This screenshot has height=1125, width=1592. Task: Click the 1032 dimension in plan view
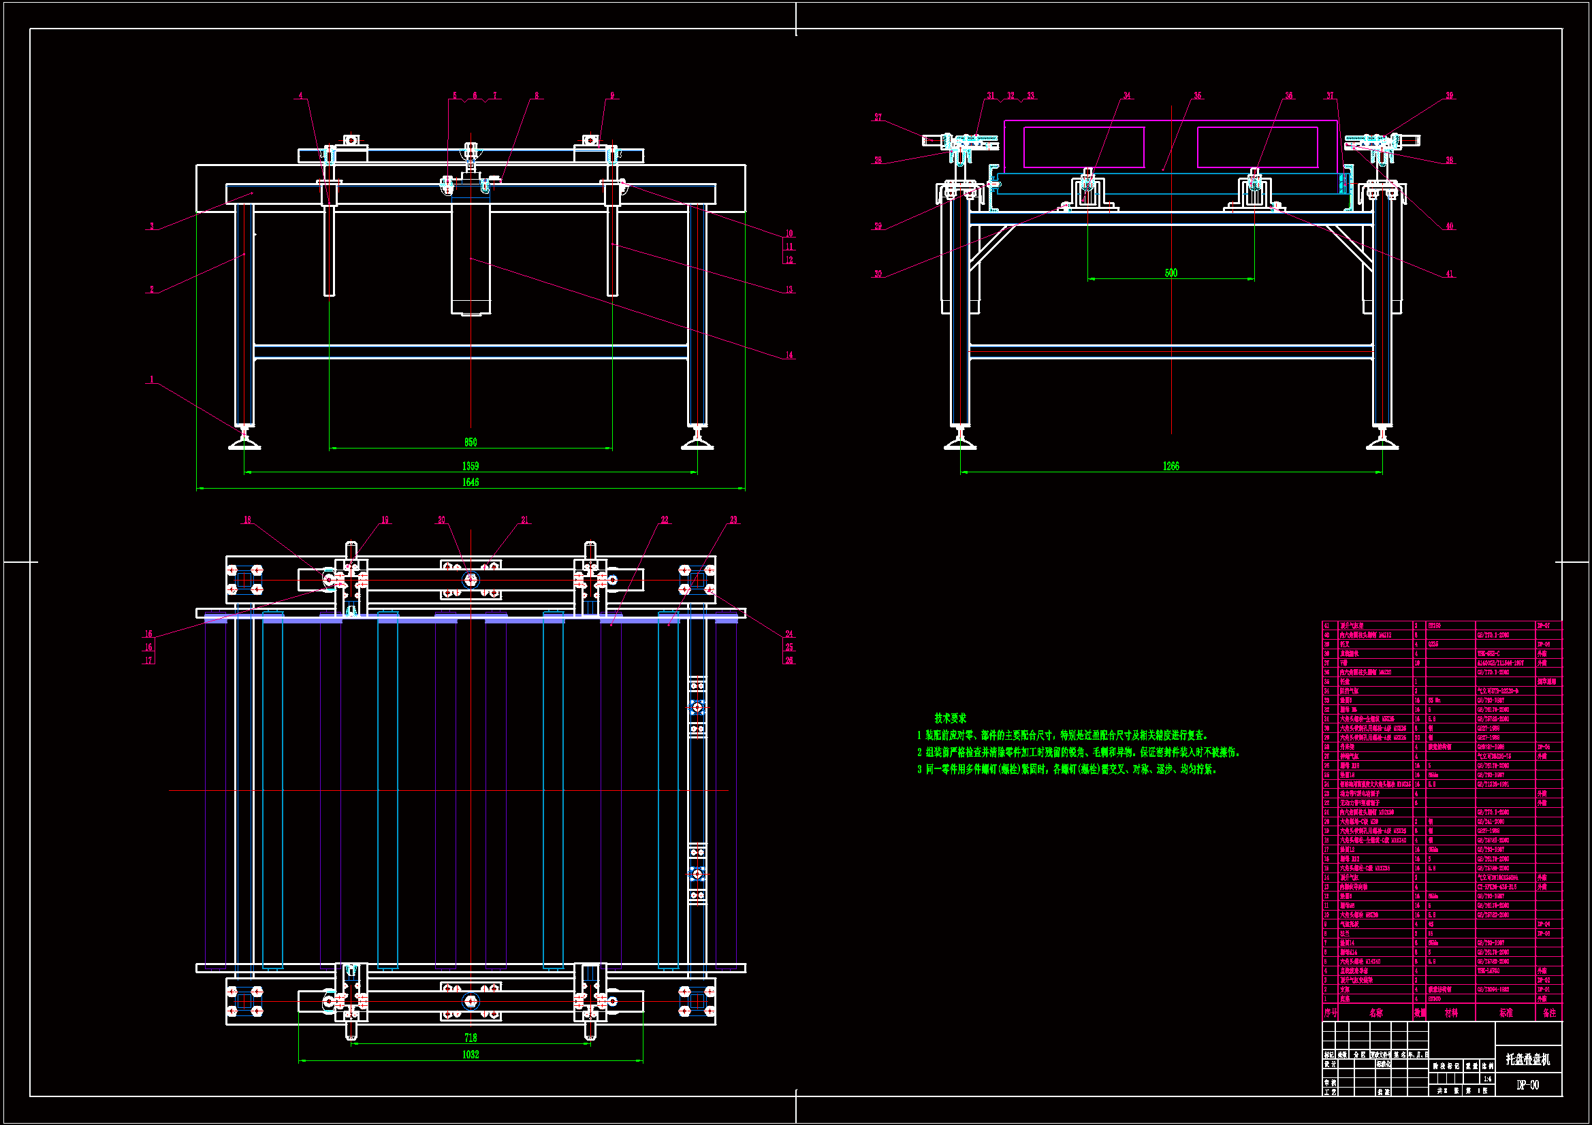pyautogui.click(x=470, y=1054)
